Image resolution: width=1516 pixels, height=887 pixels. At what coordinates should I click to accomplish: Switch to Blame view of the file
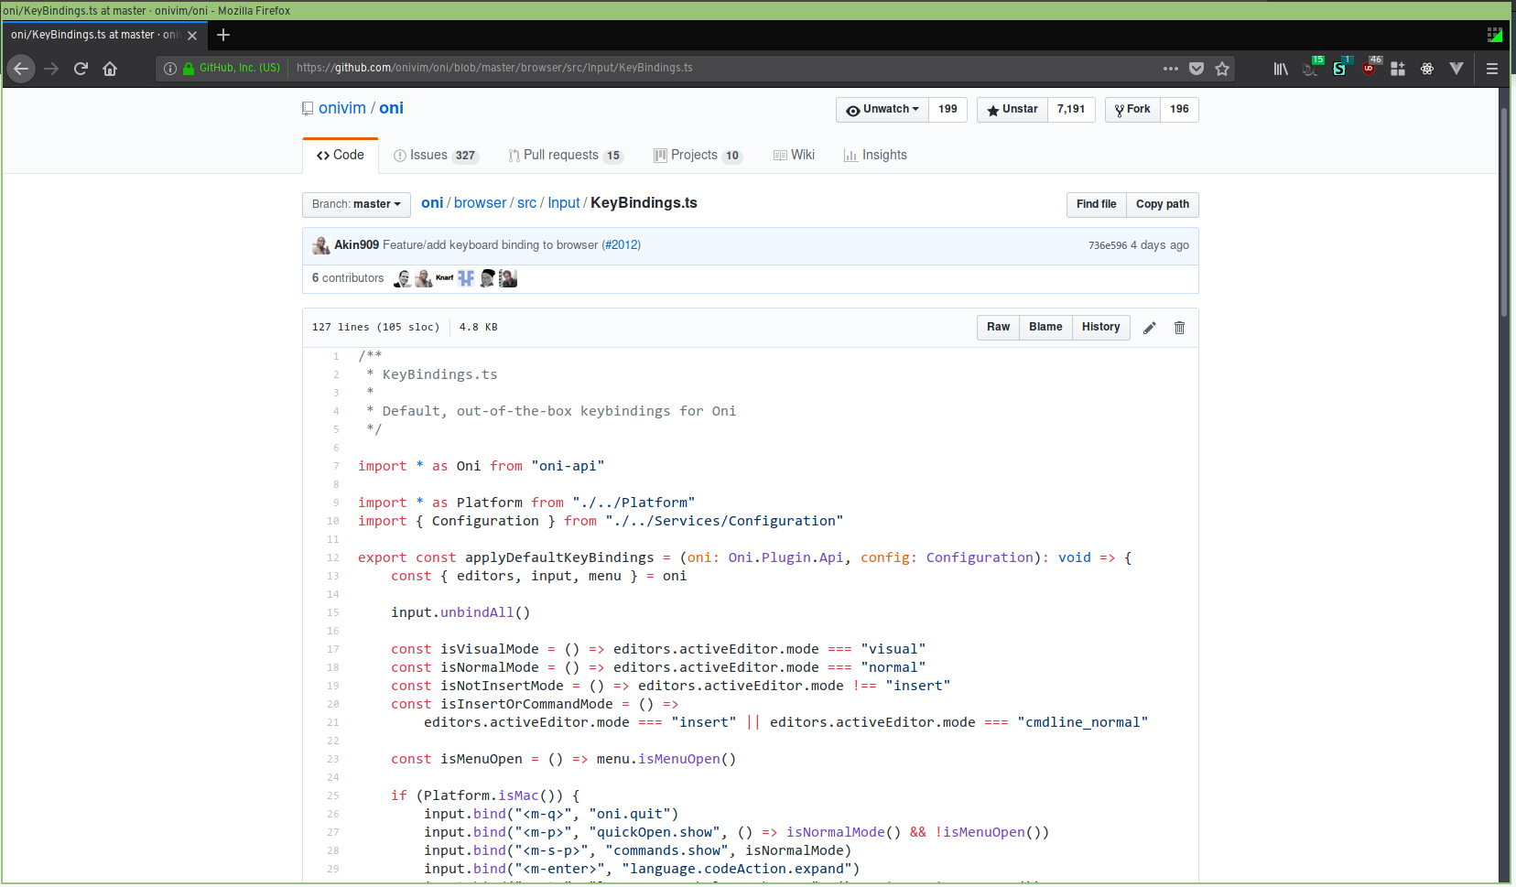pos(1045,327)
